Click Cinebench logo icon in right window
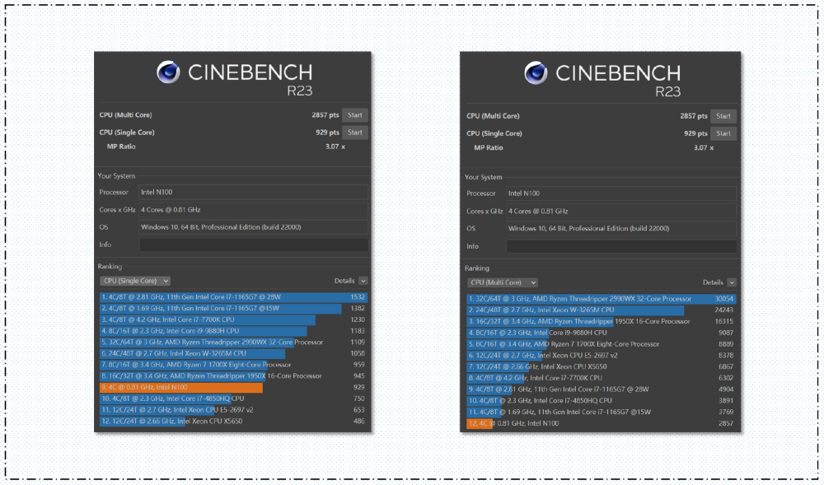 (x=536, y=72)
